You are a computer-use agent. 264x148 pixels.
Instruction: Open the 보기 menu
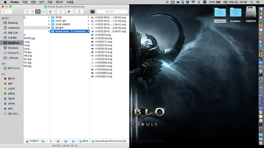tap(42, 2)
